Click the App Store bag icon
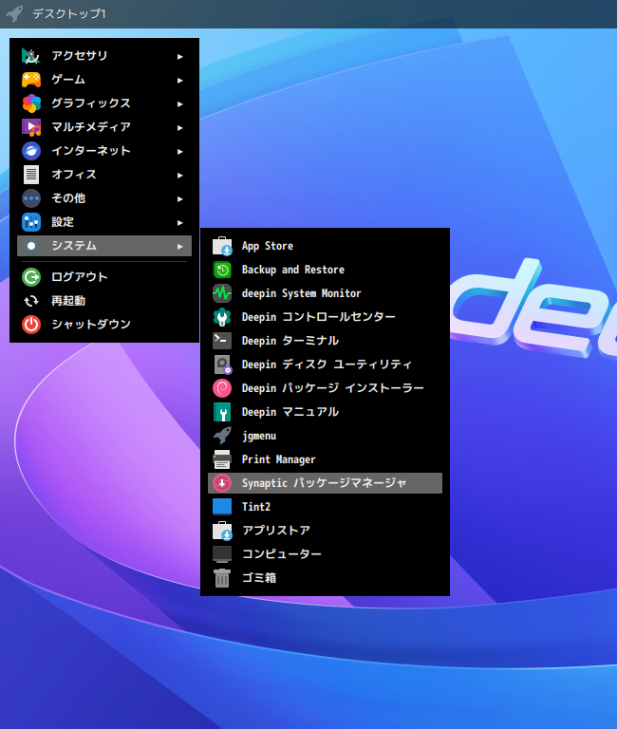This screenshot has height=729, width=617. [x=222, y=246]
